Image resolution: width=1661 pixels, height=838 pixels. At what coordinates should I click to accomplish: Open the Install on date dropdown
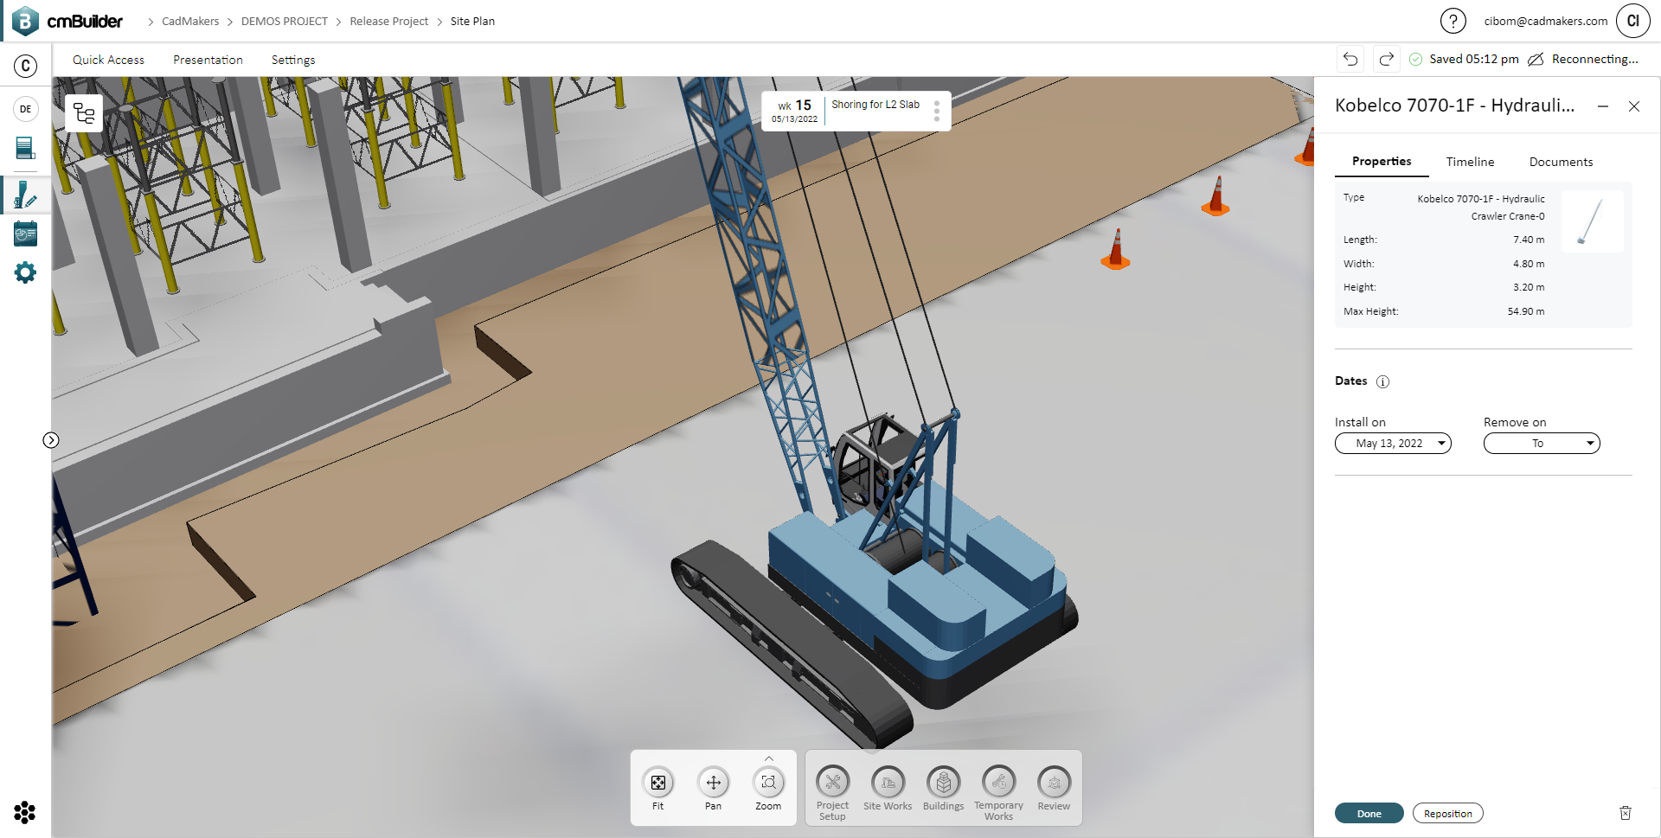[1393, 444]
